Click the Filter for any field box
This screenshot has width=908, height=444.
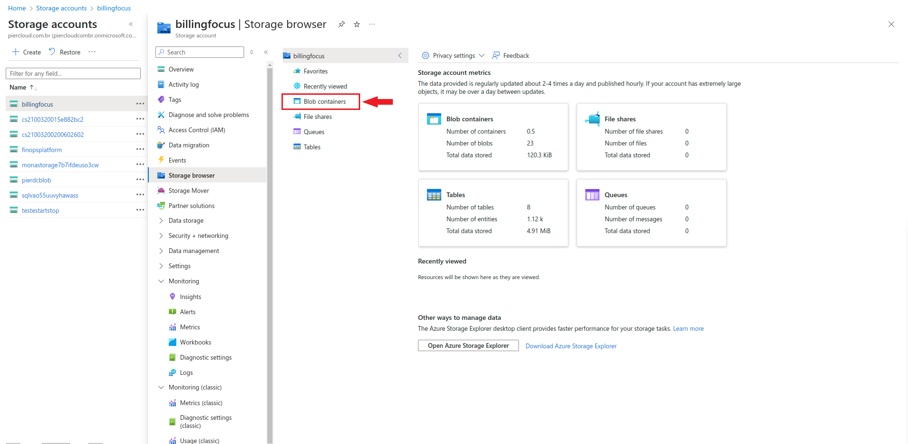click(73, 73)
